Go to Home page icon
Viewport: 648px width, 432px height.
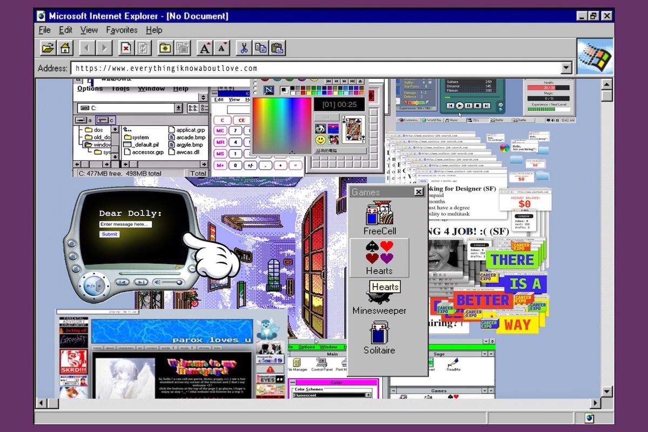point(65,48)
